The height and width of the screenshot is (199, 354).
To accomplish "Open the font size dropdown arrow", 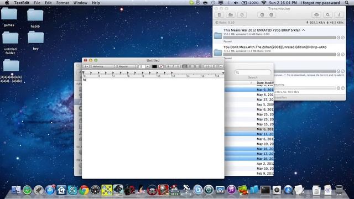I will pyautogui.click(x=148, y=66).
